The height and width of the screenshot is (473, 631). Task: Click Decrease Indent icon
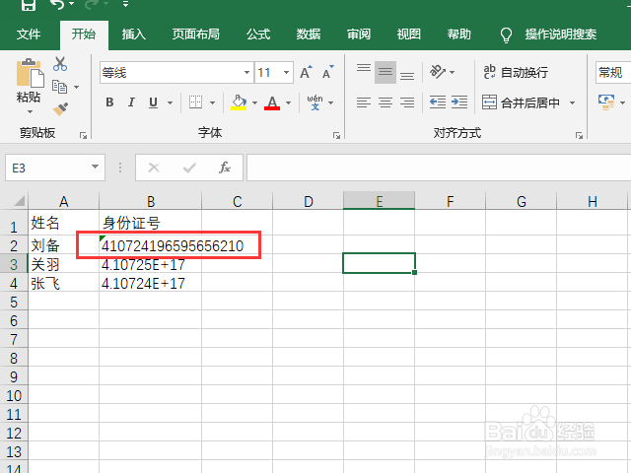[438, 102]
